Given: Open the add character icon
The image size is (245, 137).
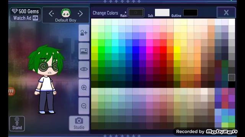Looking at the screenshot, I should [x=84, y=33].
